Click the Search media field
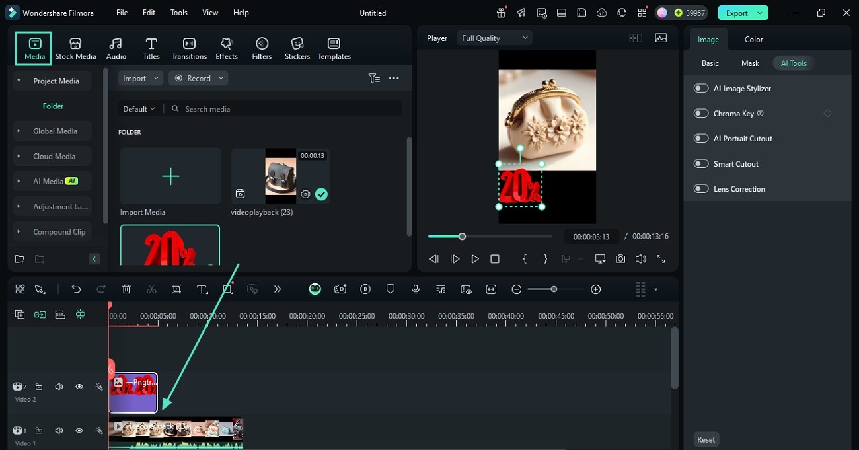Image resolution: width=859 pixels, height=450 pixels. (283, 109)
